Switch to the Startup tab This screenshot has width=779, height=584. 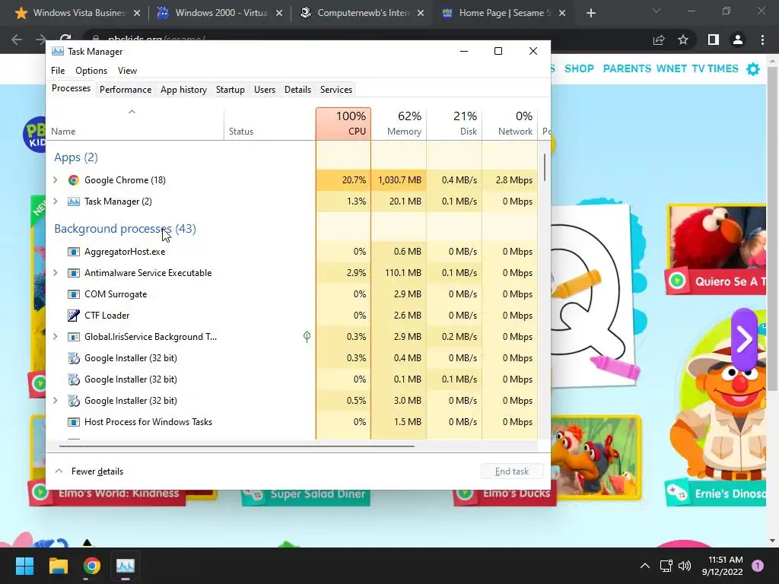coord(230,90)
